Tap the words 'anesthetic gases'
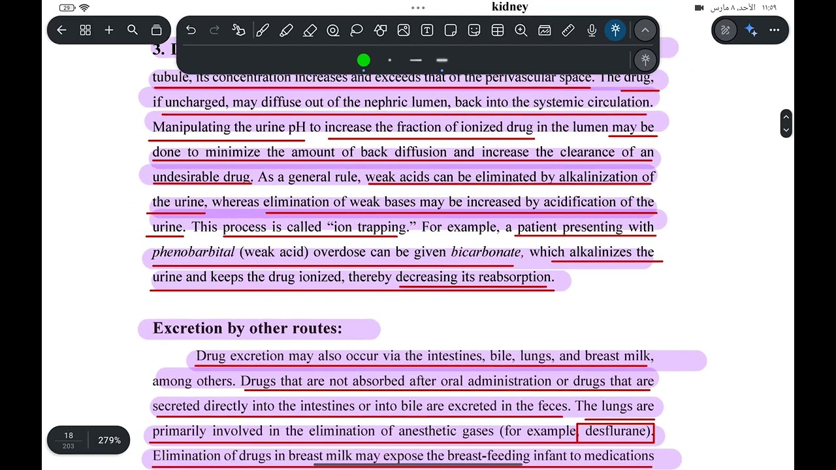This screenshot has width=836, height=470. (447, 431)
